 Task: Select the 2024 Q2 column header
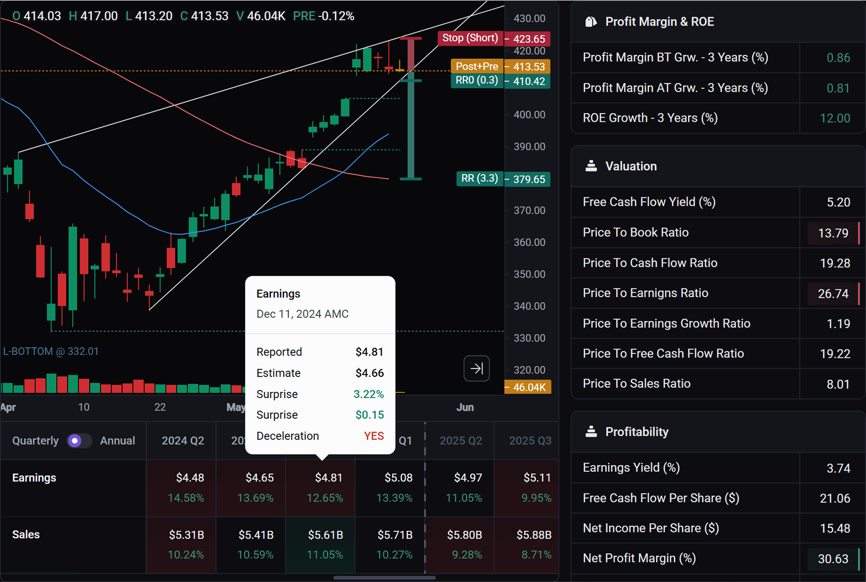point(182,441)
